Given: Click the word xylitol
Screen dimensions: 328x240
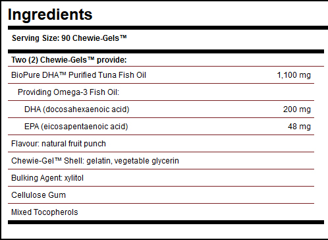Looking at the screenshot, I should coord(74,178).
